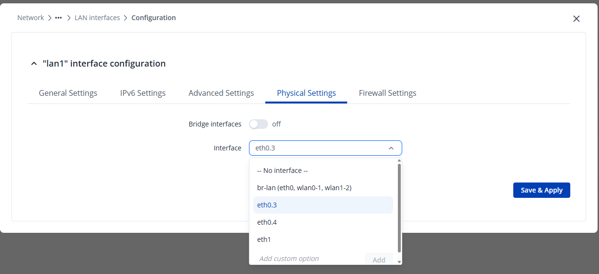Go back to LAN interfaces breadcrumb link
The height and width of the screenshot is (274, 599).
click(97, 18)
